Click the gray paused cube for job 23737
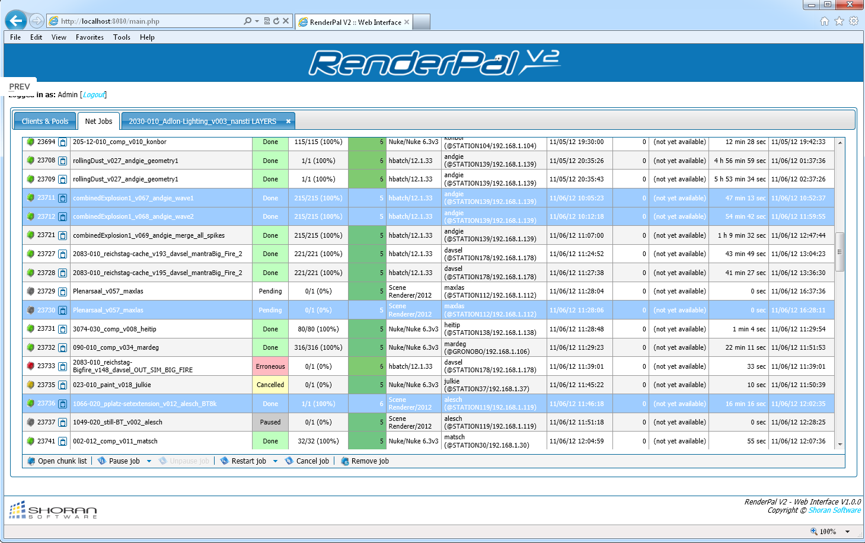Viewport: 865px width, 543px height. [30, 422]
